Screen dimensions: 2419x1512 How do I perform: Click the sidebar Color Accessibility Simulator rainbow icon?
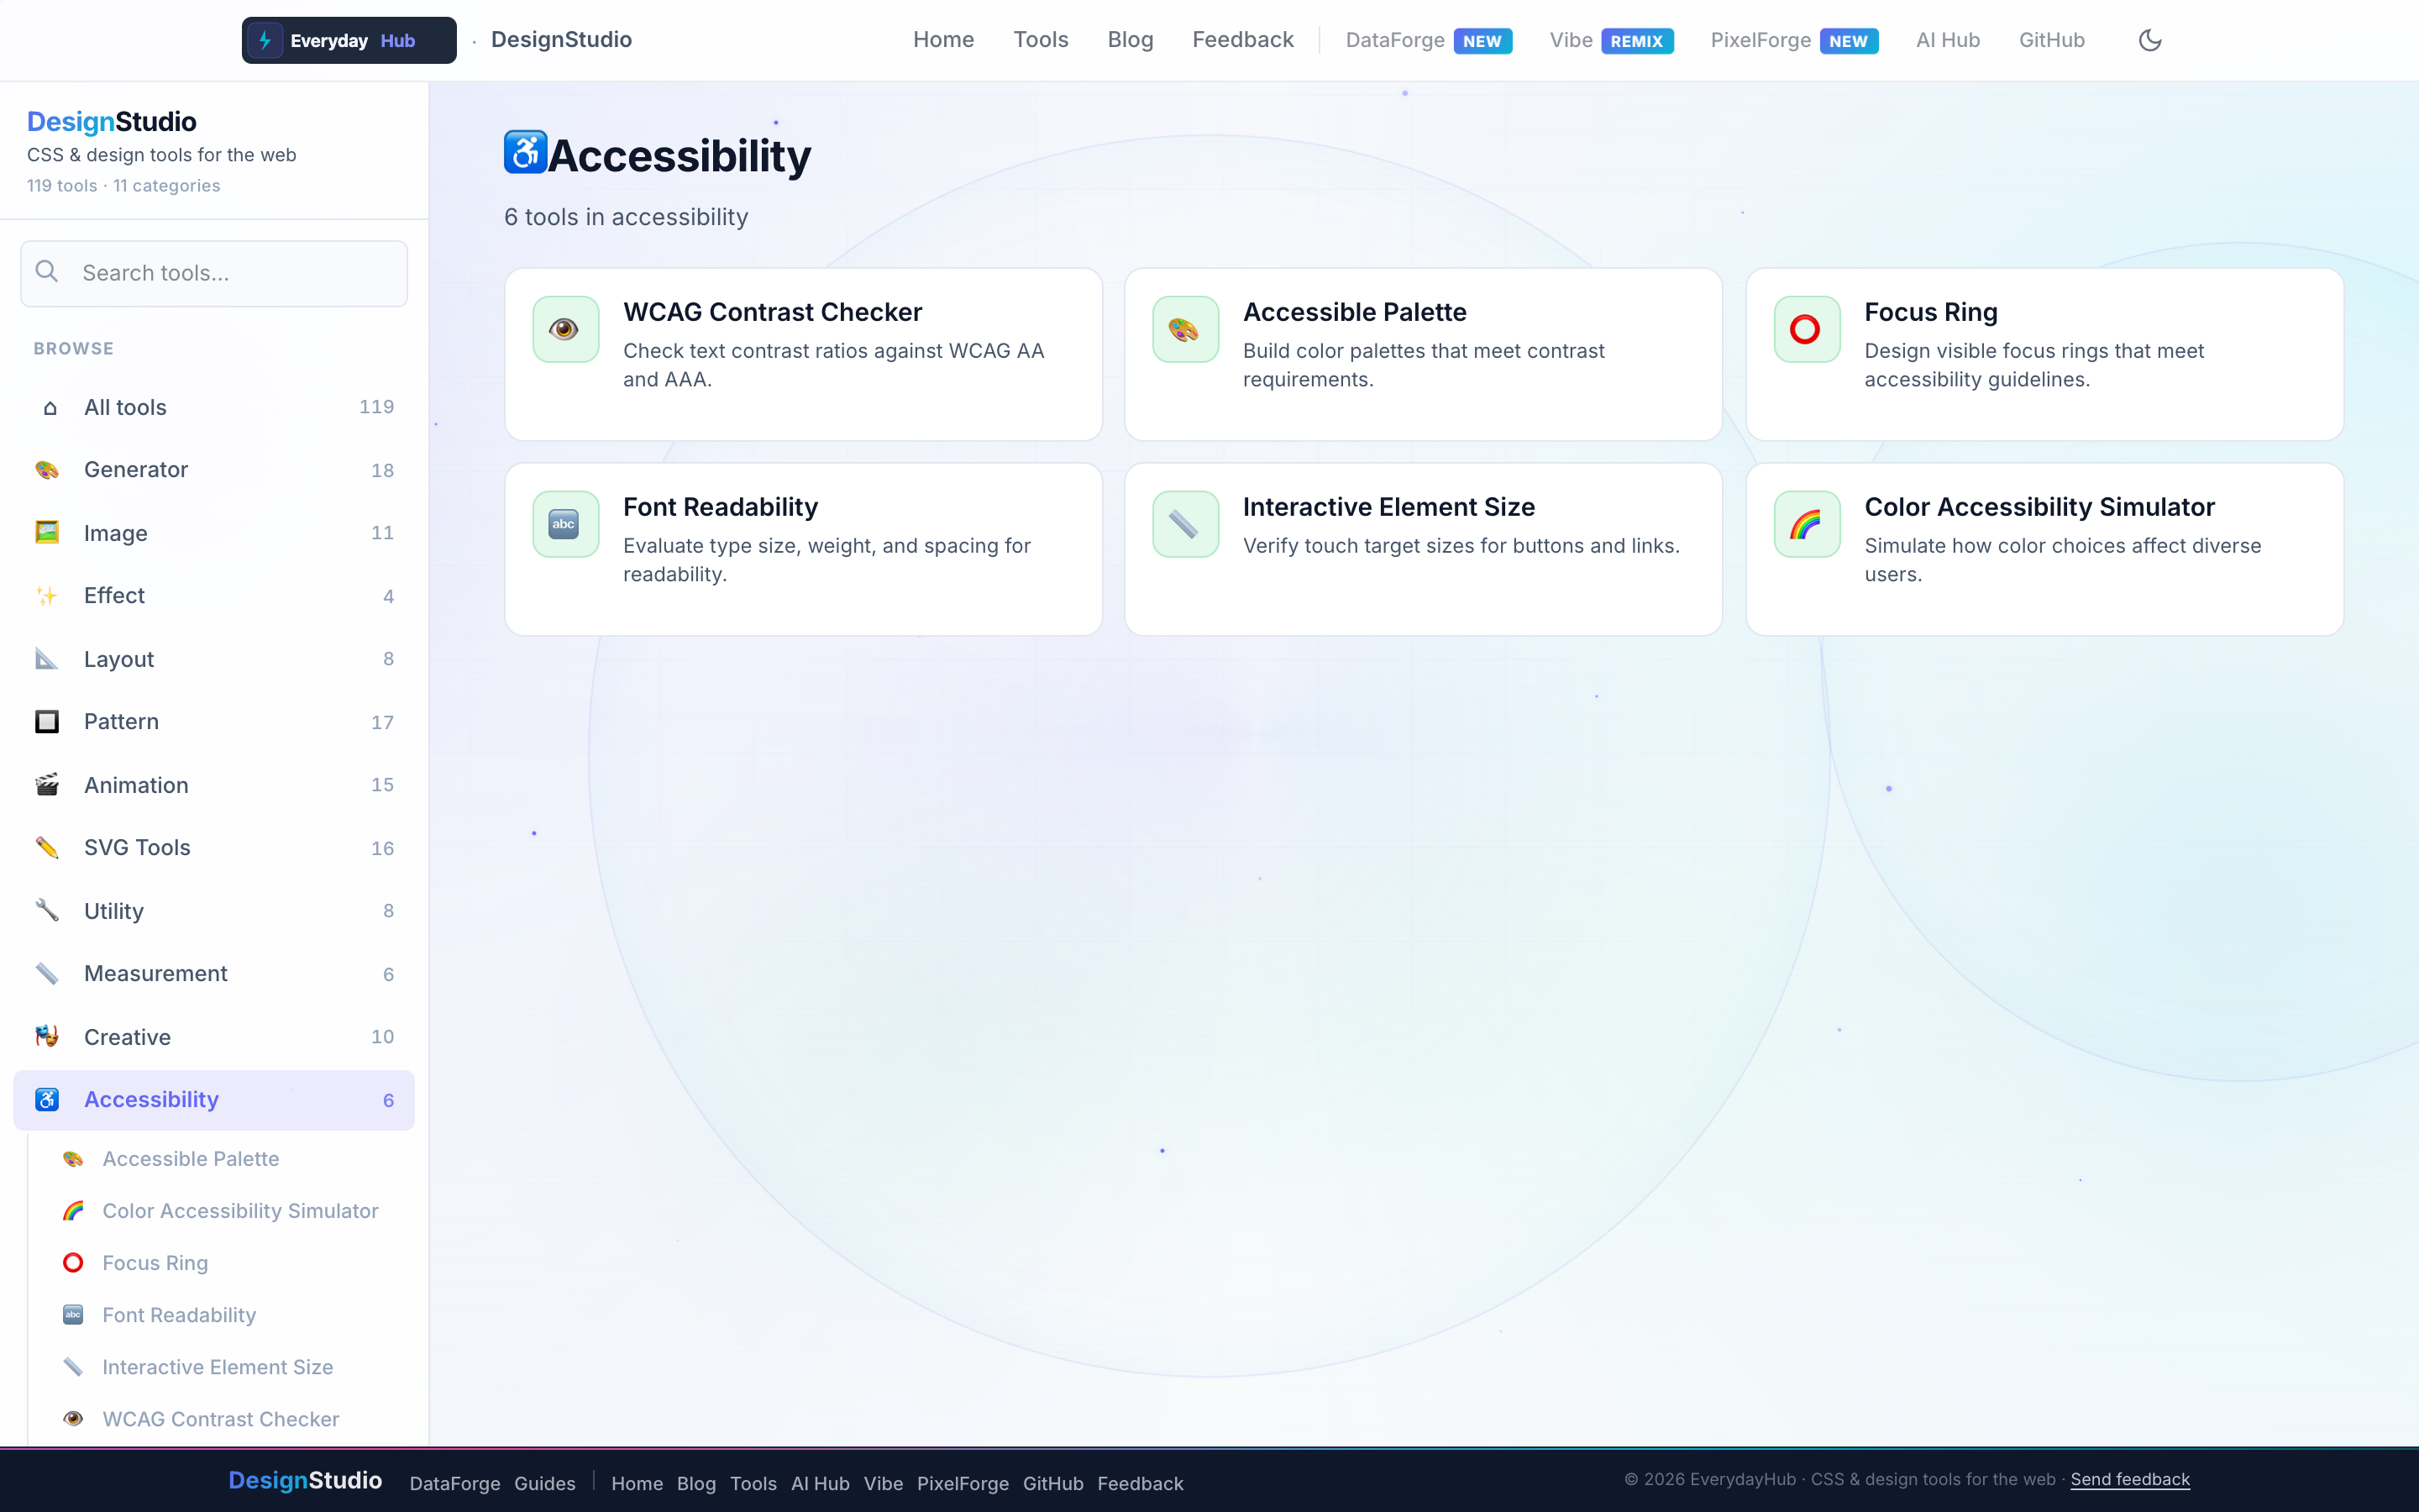[x=73, y=1211]
